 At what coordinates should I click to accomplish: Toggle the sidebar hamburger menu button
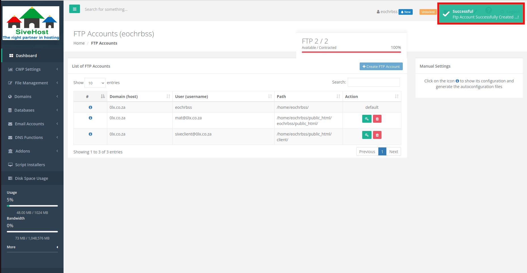[75, 9]
